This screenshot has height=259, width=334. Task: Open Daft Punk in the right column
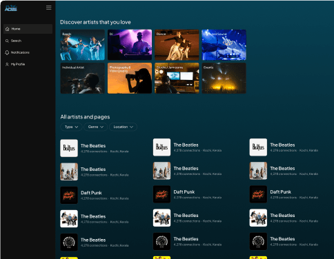[281, 192]
